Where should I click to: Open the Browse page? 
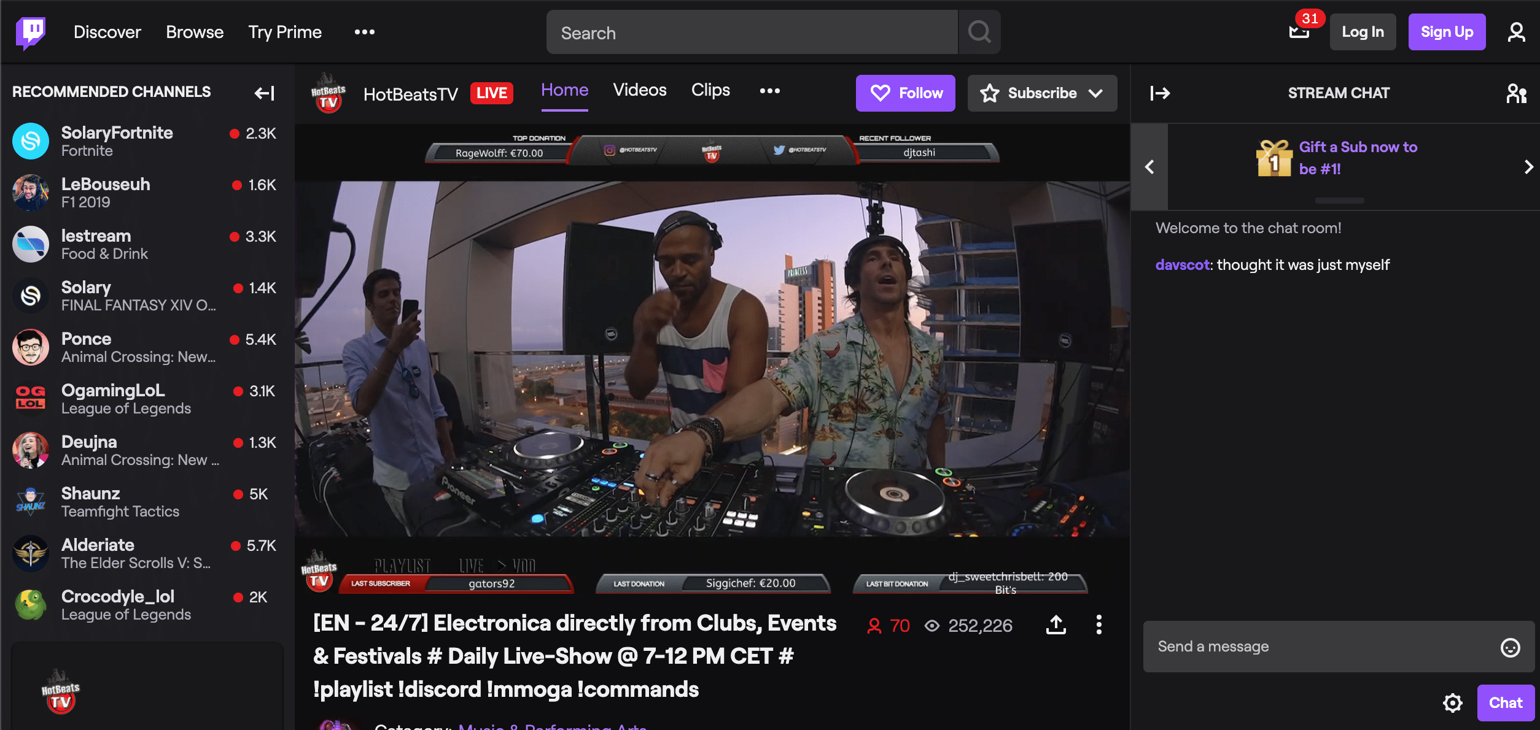[x=195, y=32]
